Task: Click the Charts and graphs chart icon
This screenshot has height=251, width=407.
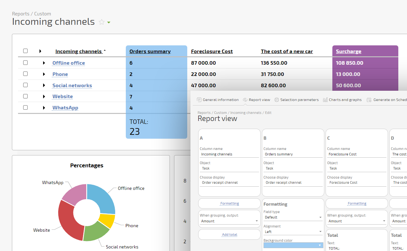Action: click(325, 100)
